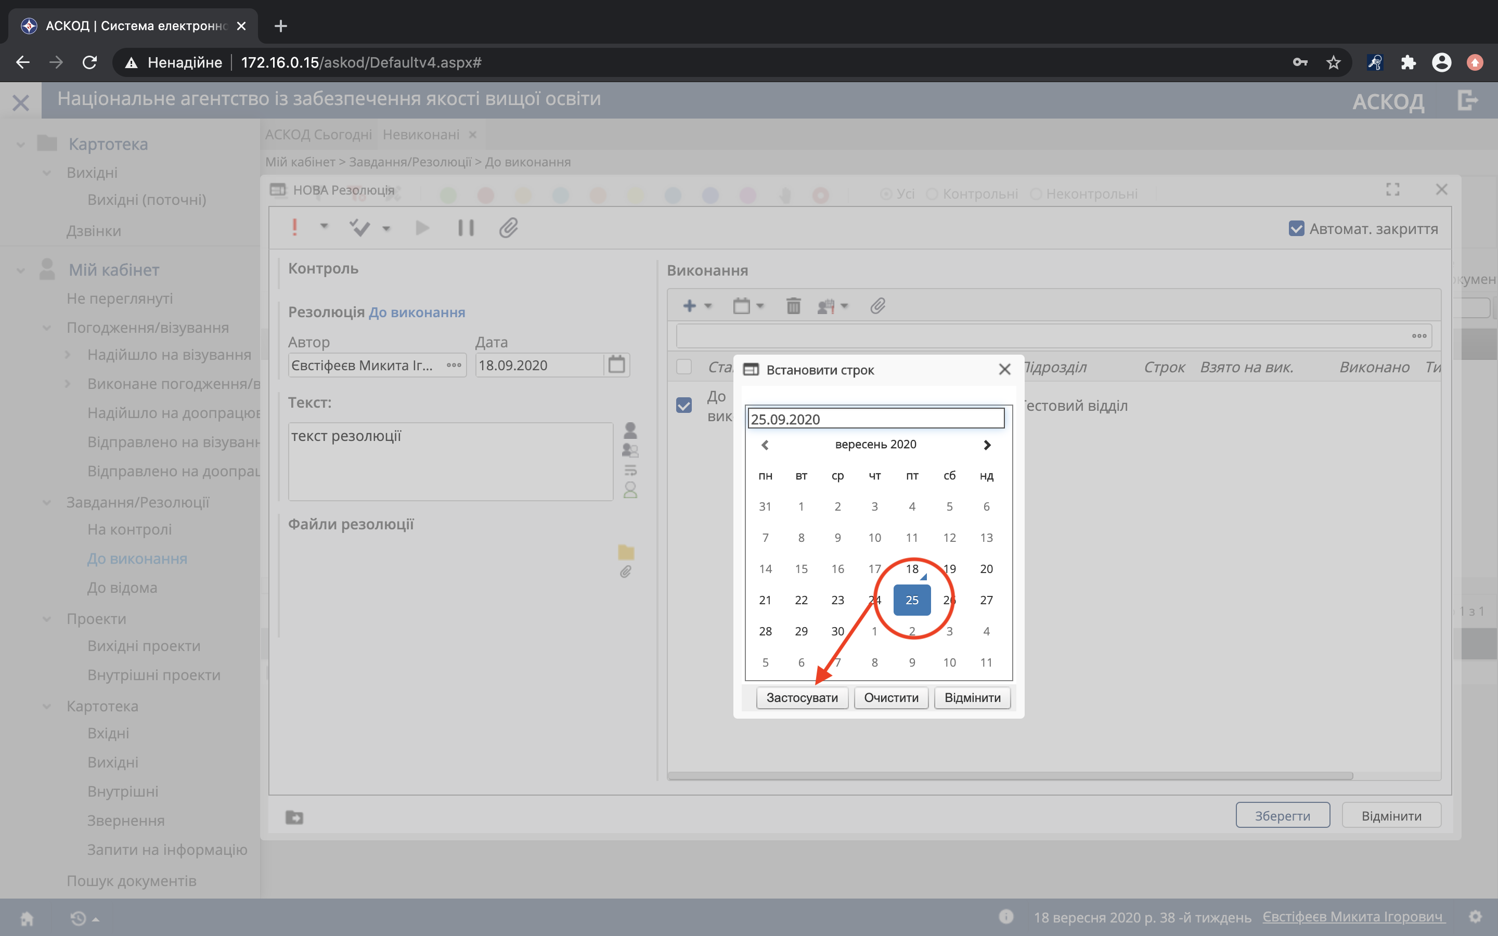Viewport: 1498px width, 936px height.
Task: Expand the double-checkmark dropdown arrow
Action: pyautogui.click(x=386, y=228)
